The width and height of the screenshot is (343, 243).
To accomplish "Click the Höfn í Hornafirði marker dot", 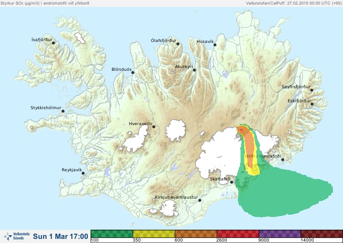I will [x=283, y=159].
